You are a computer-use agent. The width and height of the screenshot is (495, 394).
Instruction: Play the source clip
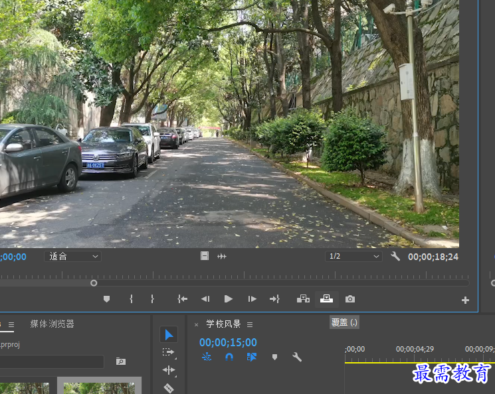229,298
